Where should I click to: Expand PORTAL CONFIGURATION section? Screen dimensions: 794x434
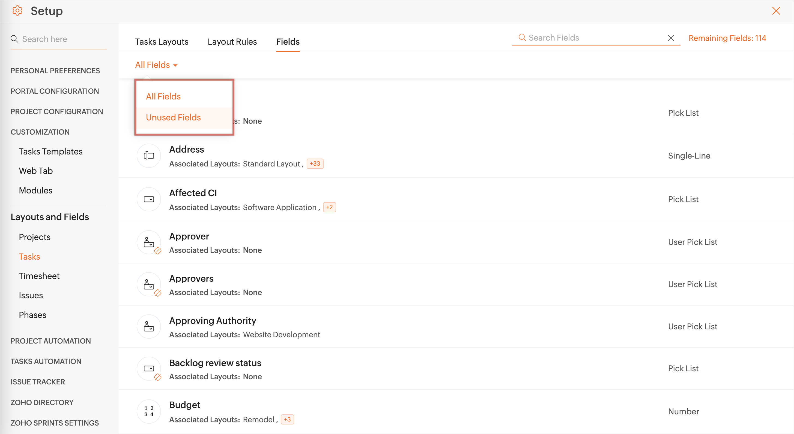coord(55,91)
